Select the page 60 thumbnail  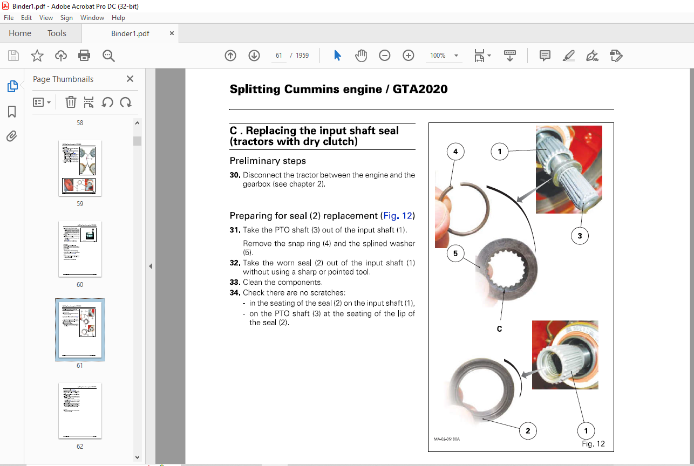point(80,249)
